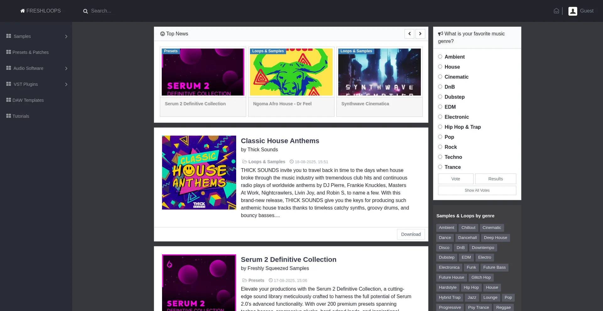603x311 pixels.
Task: Download Classic House Anthems
Action: pos(411,234)
